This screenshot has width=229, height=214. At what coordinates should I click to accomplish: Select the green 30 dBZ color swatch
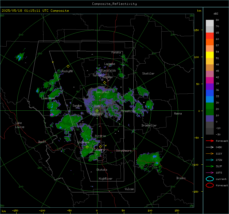coord(210,106)
